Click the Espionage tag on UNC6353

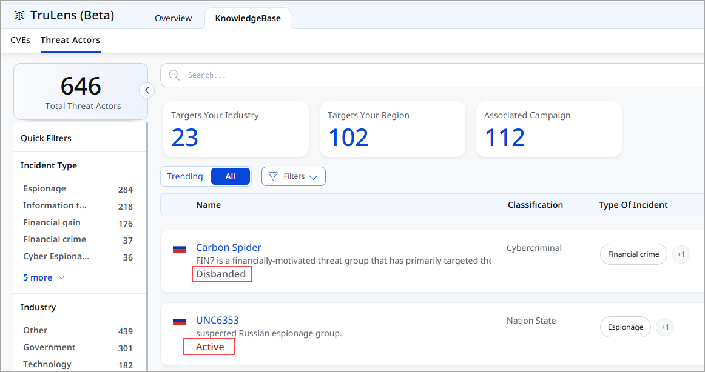pos(626,327)
